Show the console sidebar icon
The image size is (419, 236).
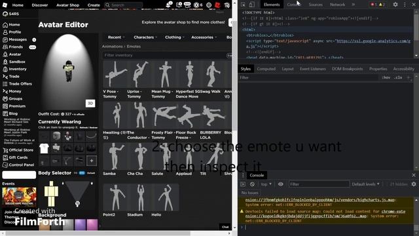243,184
